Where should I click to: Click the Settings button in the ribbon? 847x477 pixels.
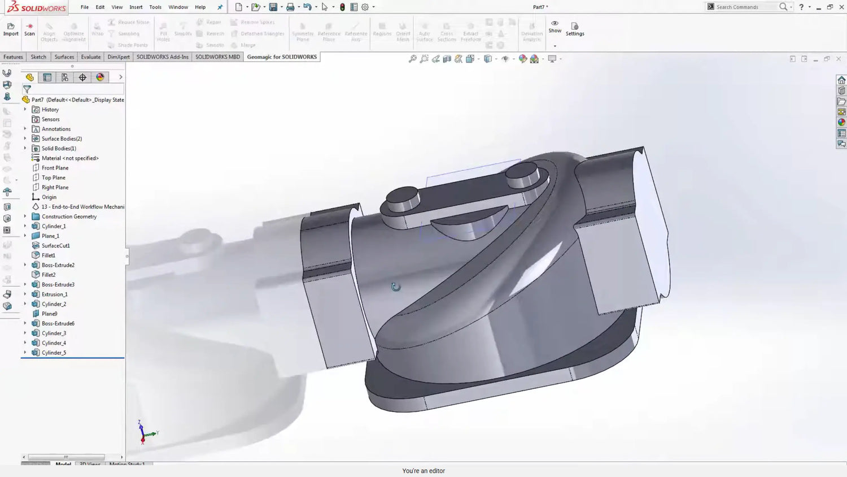[x=575, y=29]
